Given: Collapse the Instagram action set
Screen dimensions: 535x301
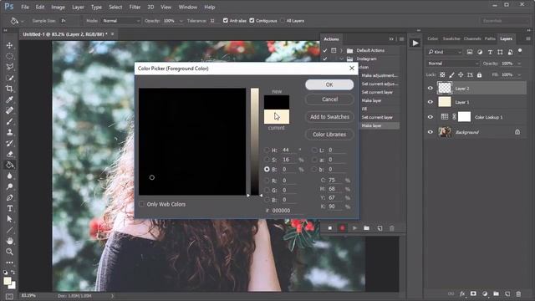Looking at the screenshot, I should (x=341, y=59).
